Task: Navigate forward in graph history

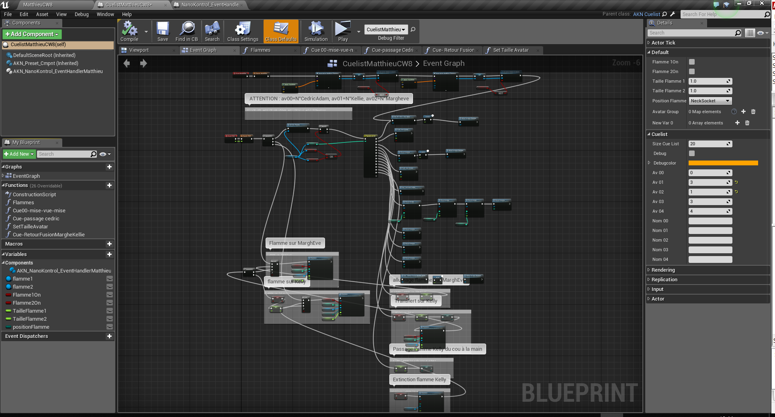Action: 143,63
